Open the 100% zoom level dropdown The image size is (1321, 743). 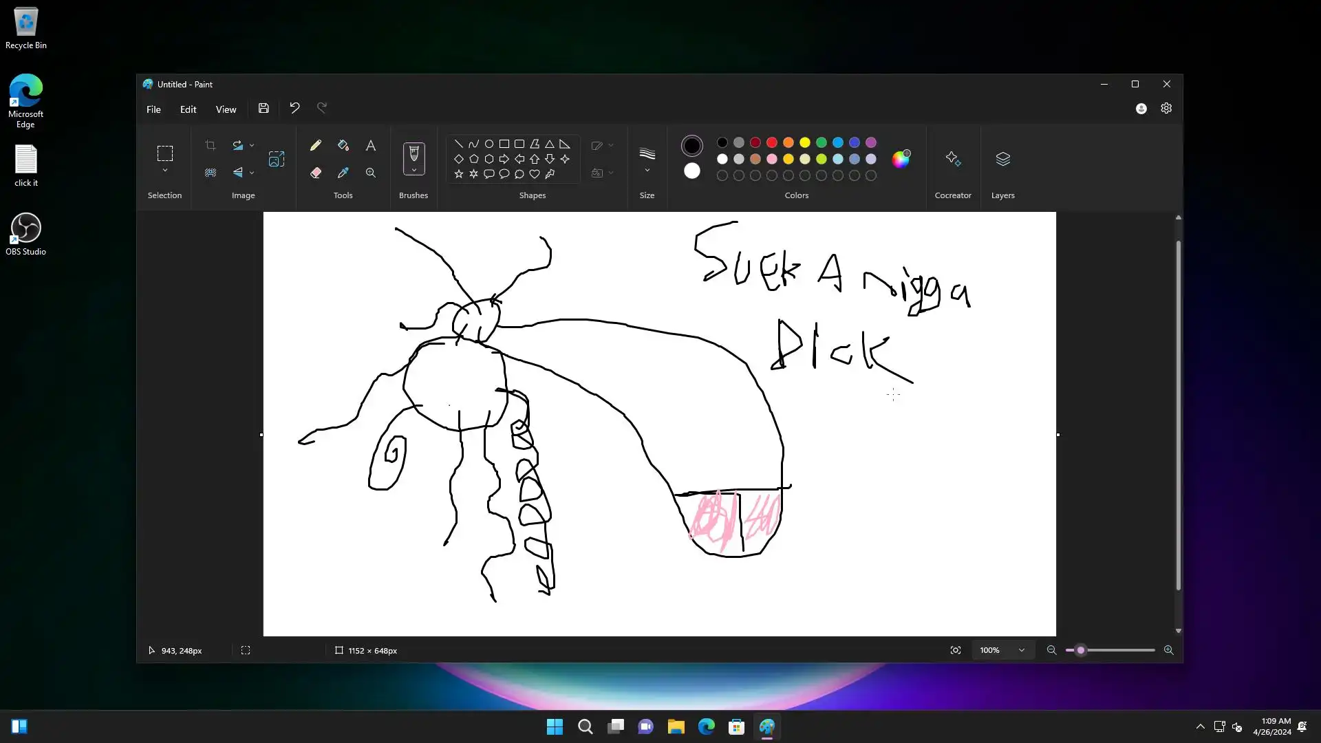point(1022,650)
